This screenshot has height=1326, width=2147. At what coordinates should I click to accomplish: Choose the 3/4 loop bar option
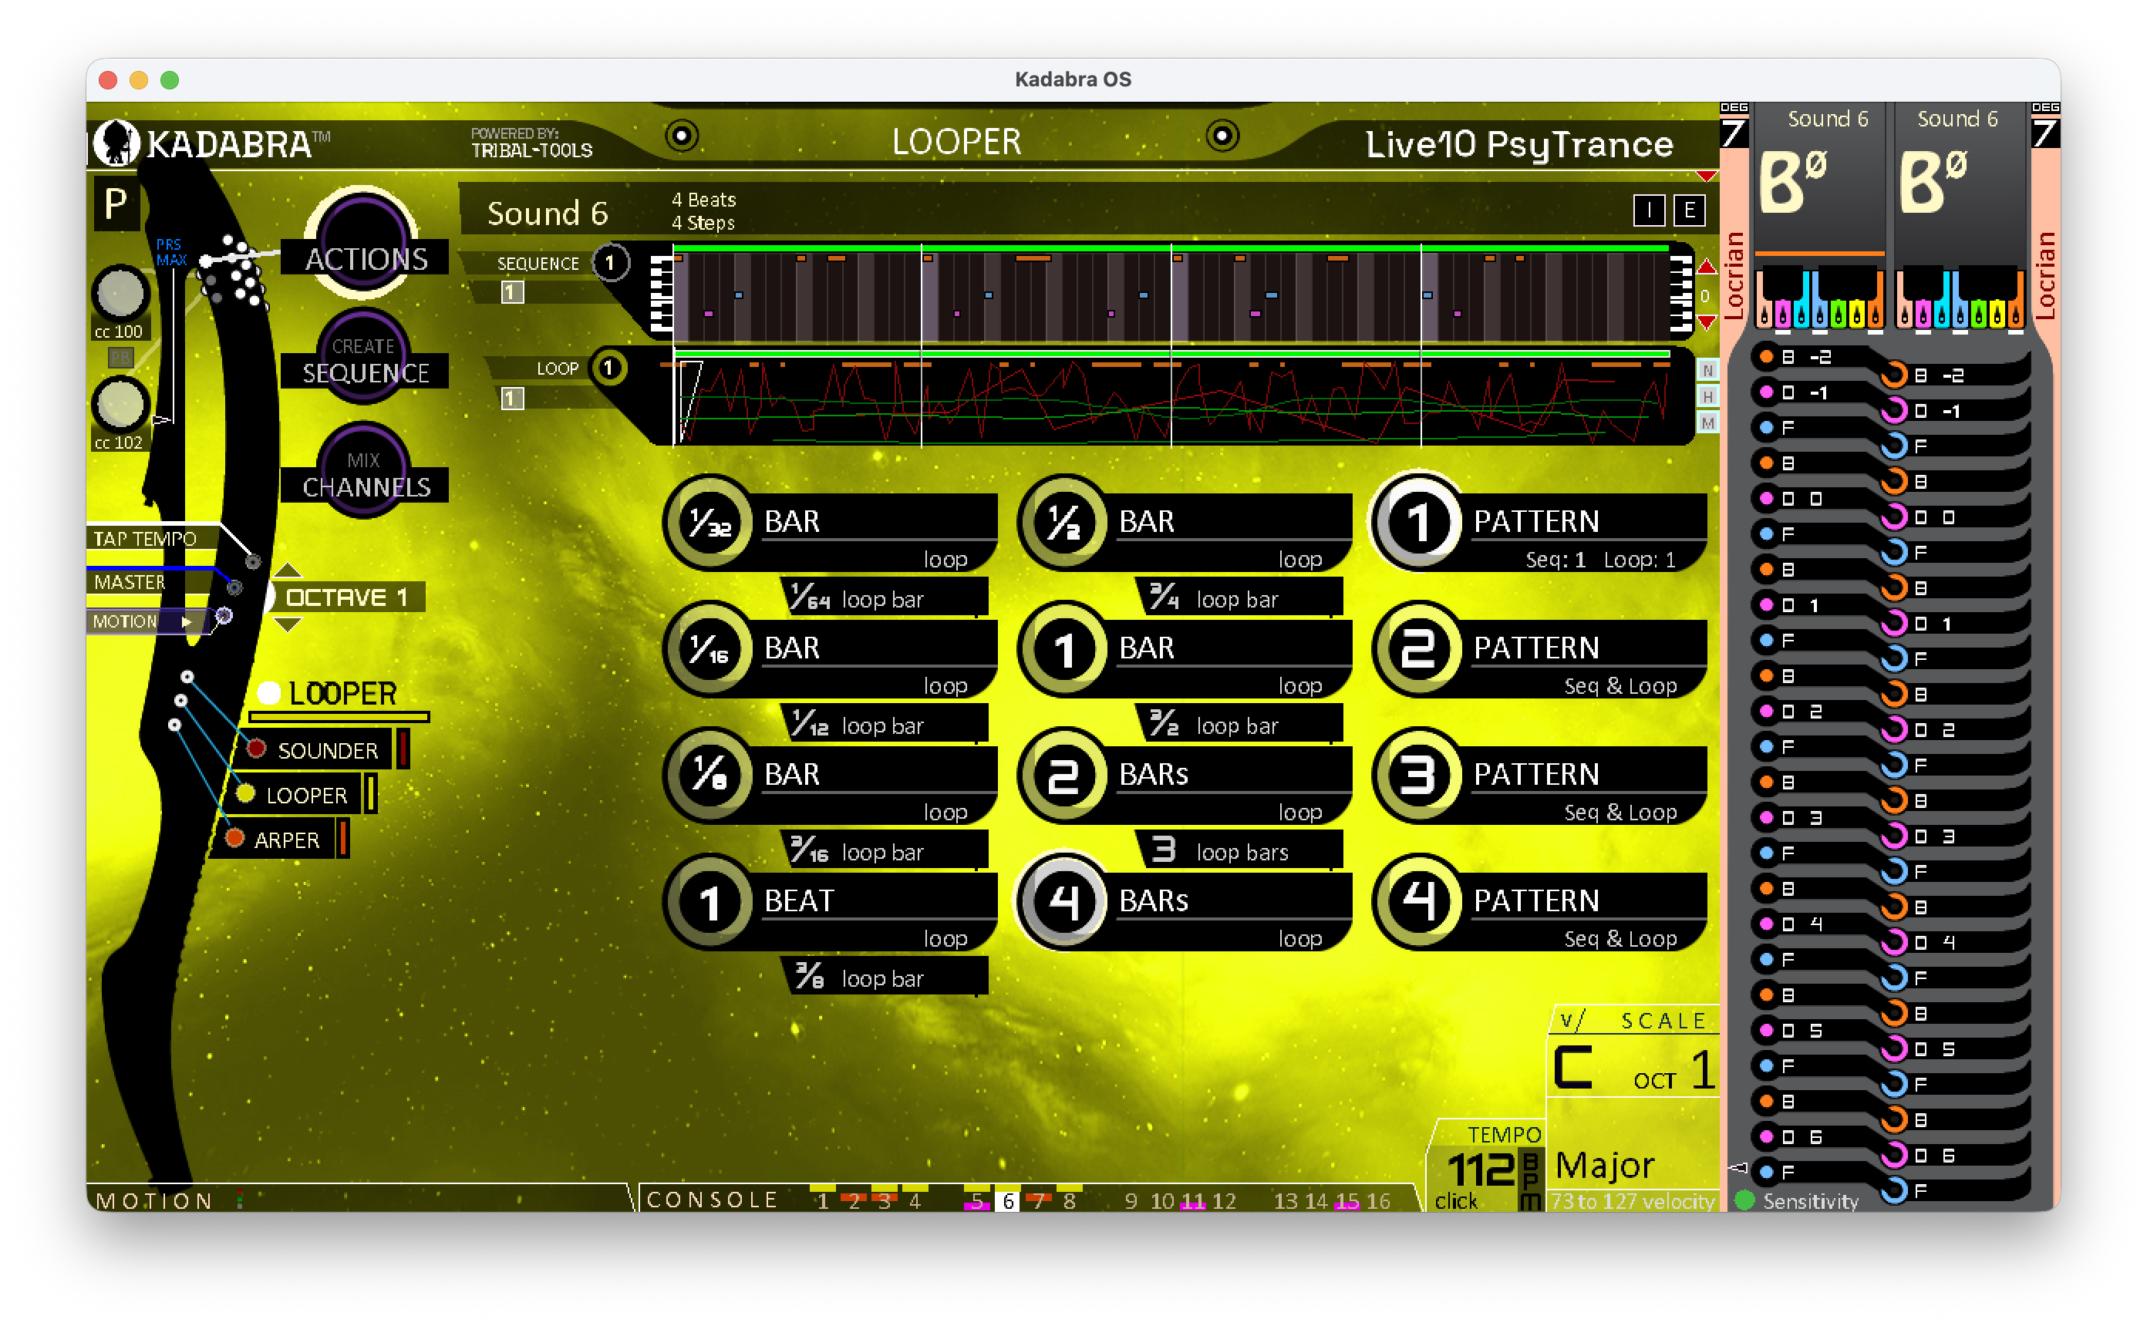tap(1240, 598)
